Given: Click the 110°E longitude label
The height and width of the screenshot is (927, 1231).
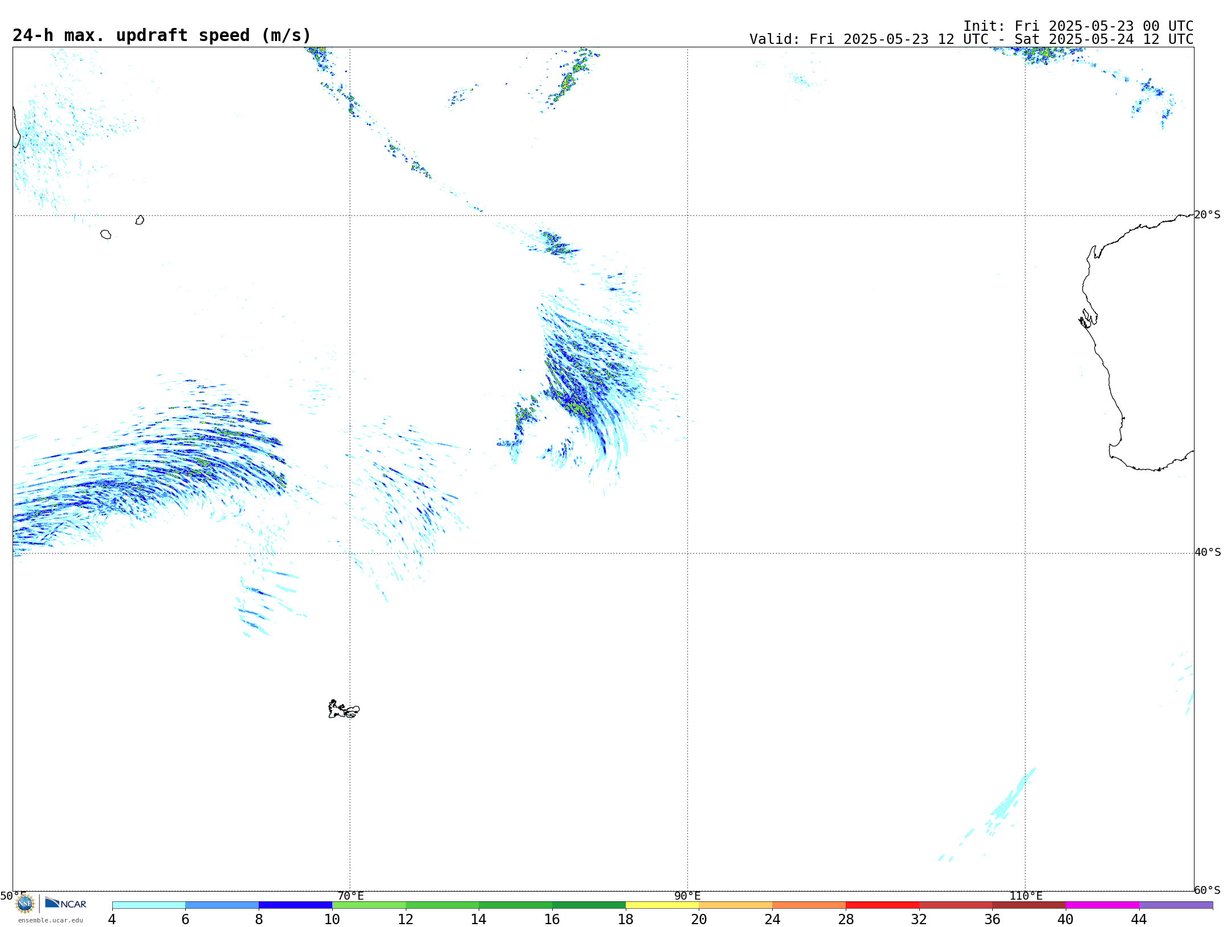Looking at the screenshot, I should pos(1026,896).
